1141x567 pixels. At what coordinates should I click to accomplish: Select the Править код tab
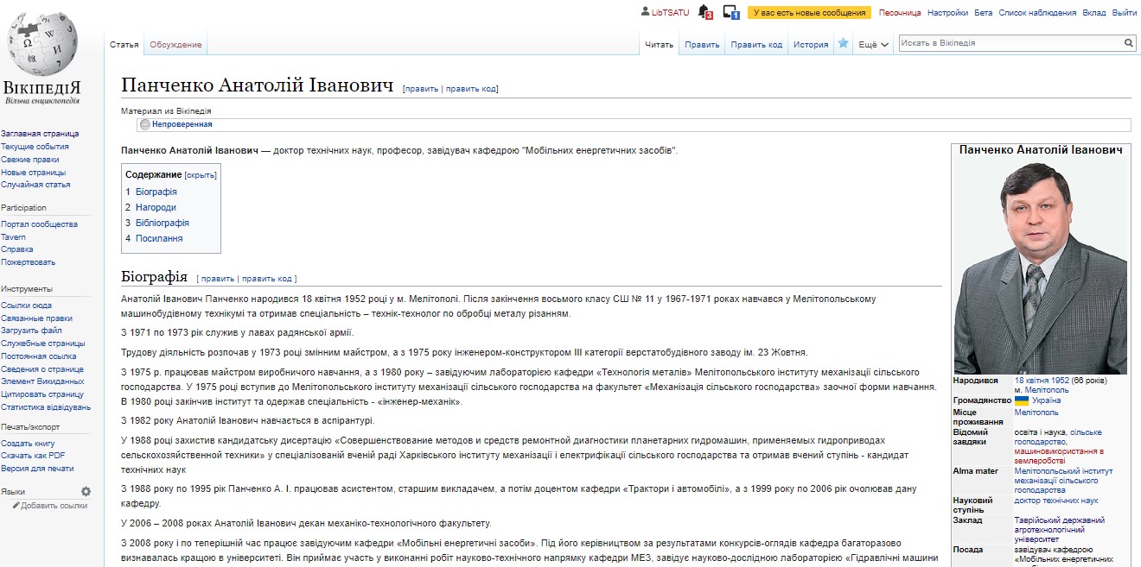(x=756, y=45)
